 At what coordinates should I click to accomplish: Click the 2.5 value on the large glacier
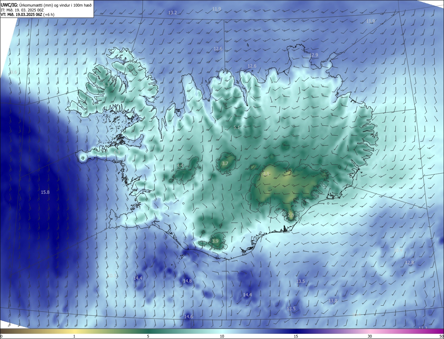[266, 174]
